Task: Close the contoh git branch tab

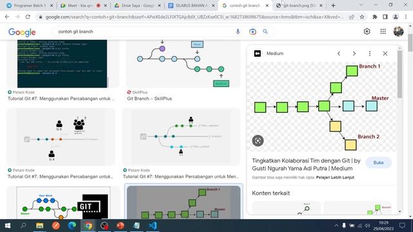Action: (x=267, y=5)
